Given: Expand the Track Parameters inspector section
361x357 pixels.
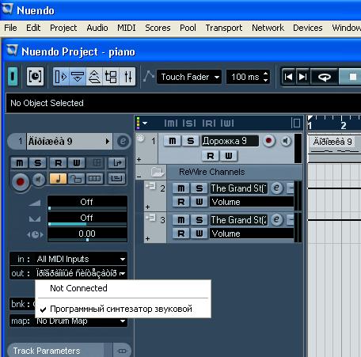Looking at the screenshot, I should tap(56, 351).
